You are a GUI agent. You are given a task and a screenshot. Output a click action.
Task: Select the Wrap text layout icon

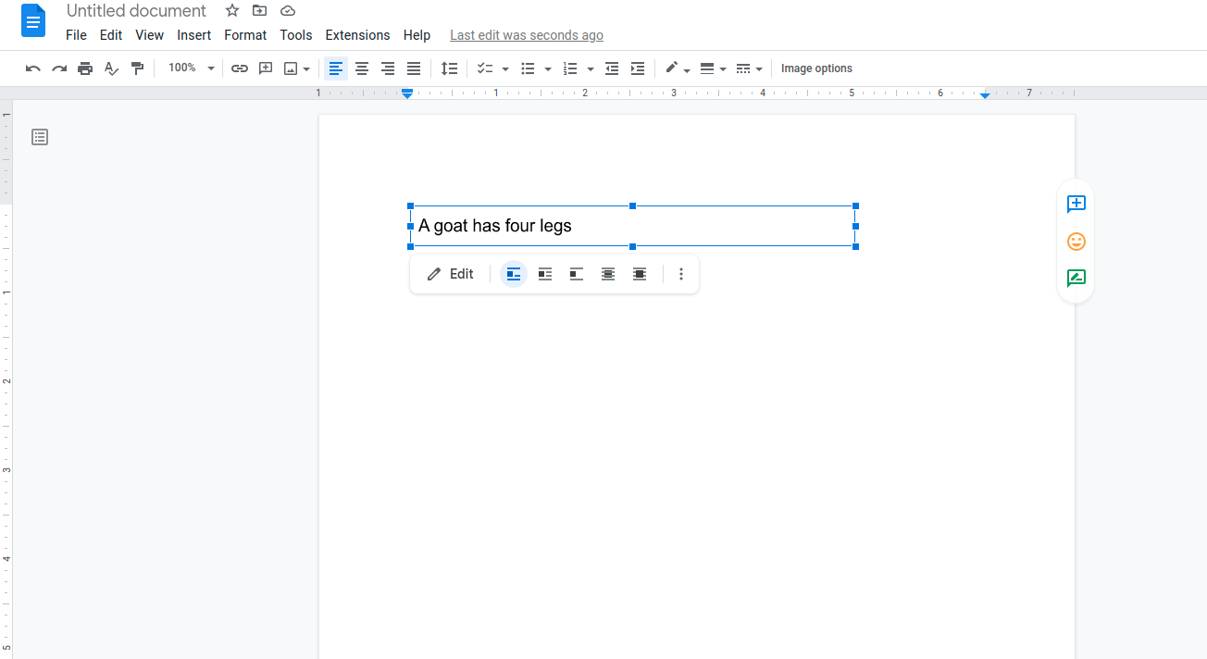(x=544, y=274)
